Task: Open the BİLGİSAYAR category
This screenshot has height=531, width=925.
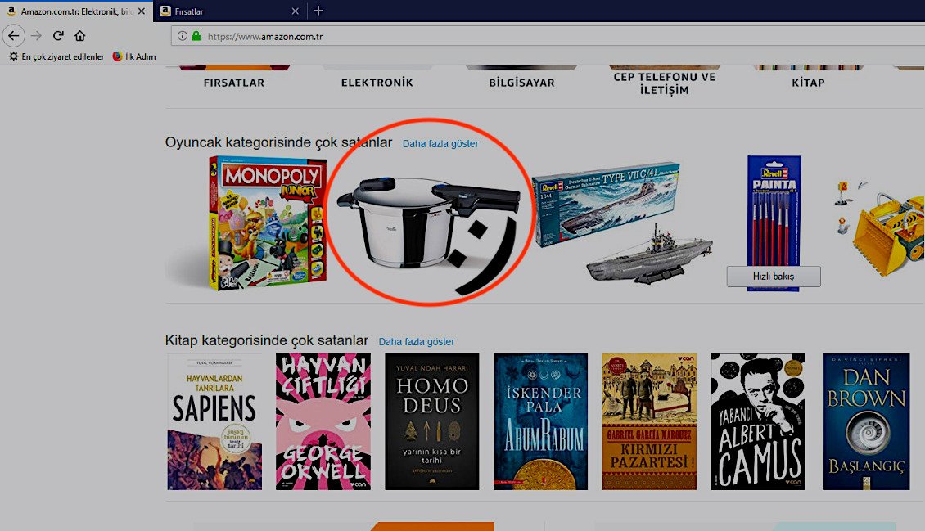Action: (x=521, y=83)
